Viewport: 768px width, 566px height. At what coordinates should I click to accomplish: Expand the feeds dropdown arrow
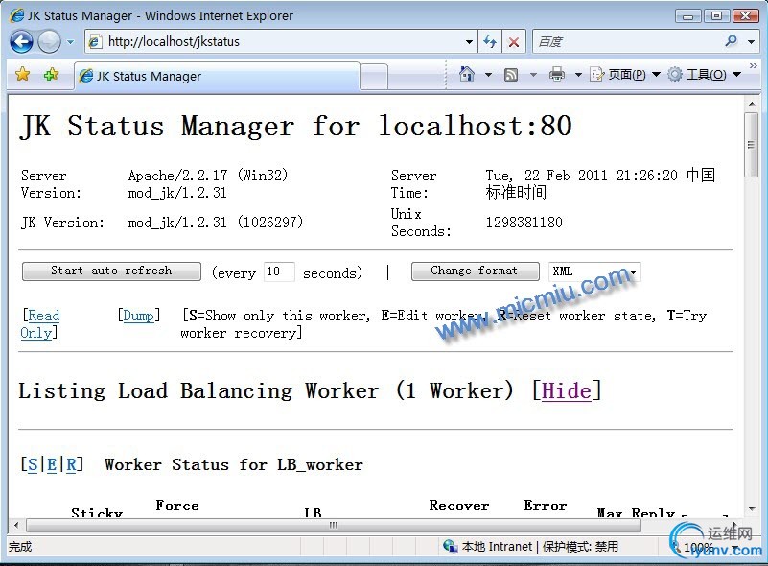[x=533, y=75]
